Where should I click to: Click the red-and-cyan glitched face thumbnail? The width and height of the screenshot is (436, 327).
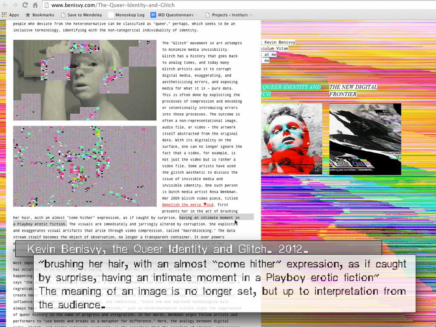click(x=291, y=139)
